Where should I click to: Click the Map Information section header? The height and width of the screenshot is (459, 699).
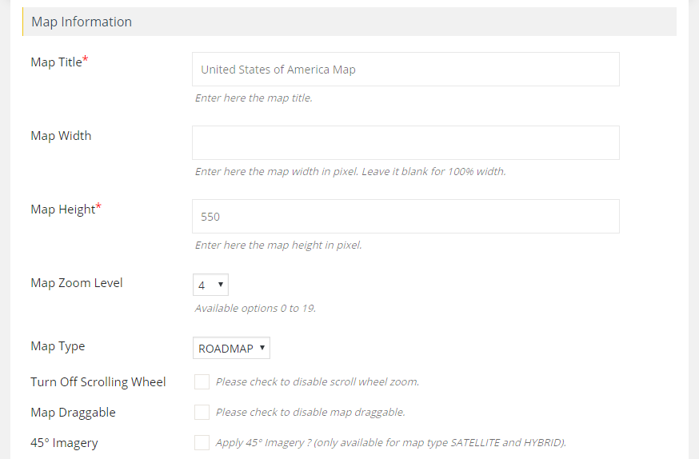82,22
